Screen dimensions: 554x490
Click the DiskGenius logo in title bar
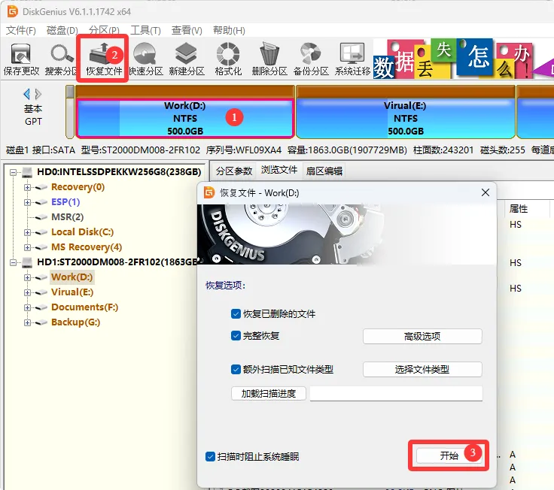pyautogui.click(x=13, y=11)
